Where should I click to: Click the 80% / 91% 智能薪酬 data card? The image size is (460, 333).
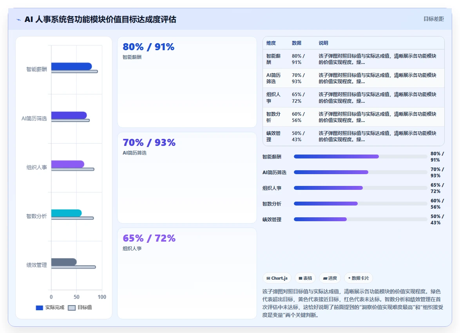(187, 82)
